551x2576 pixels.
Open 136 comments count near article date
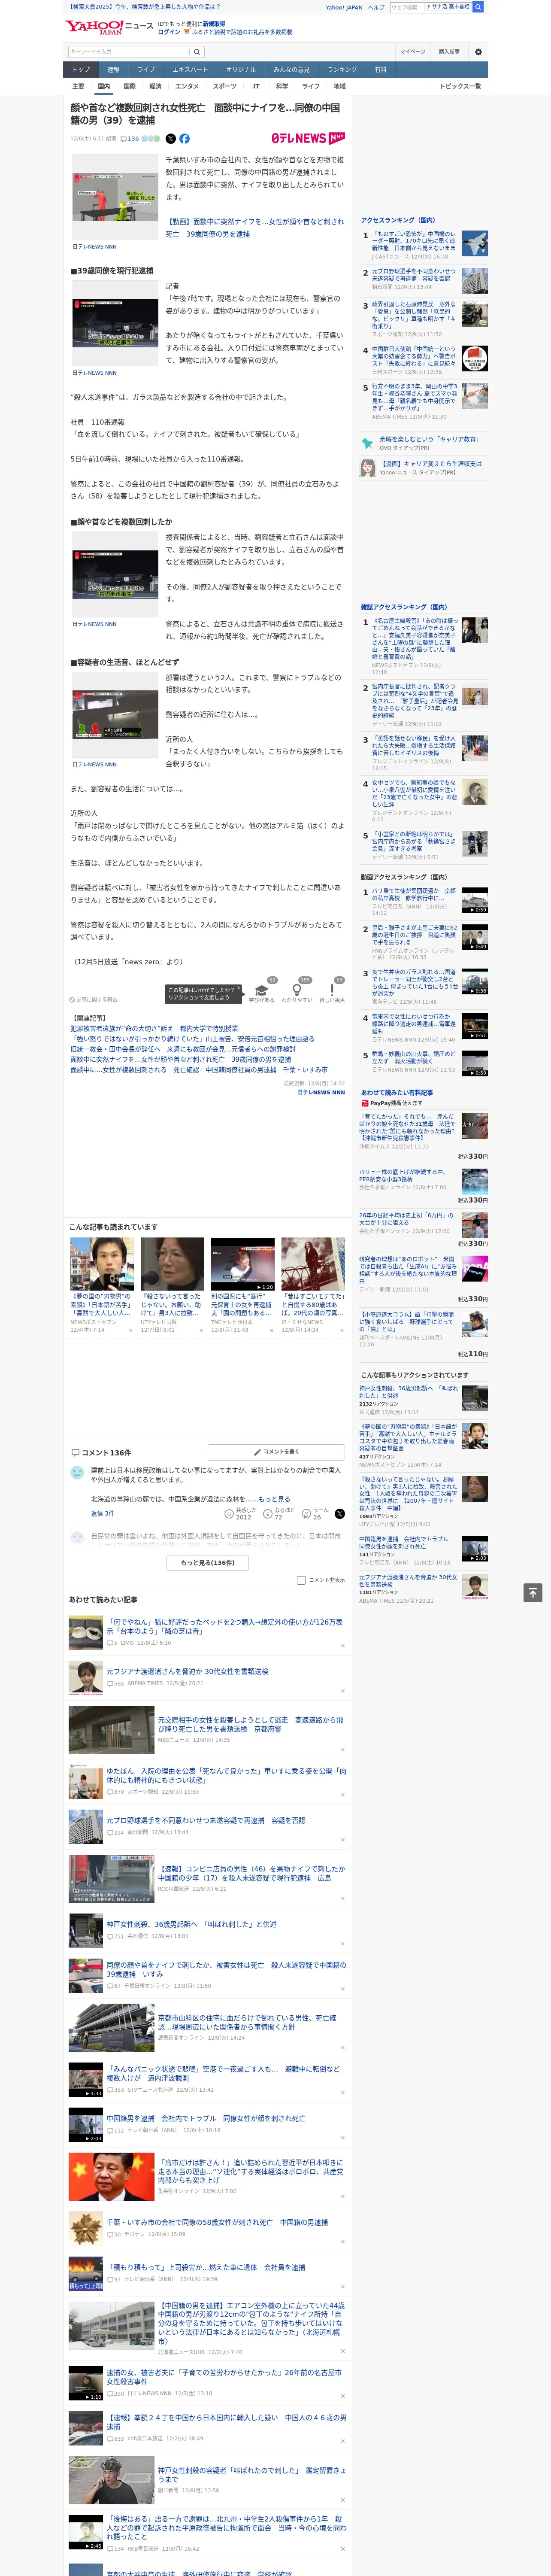coord(131,139)
